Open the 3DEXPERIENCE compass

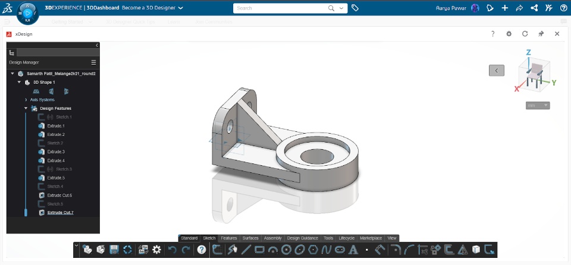(x=28, y=12)
